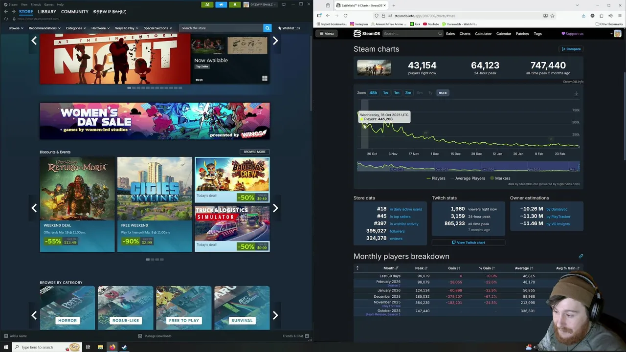Go to previous featured carousel item
The width and height of the screenshot is (626, 352).
coord(34,41)
